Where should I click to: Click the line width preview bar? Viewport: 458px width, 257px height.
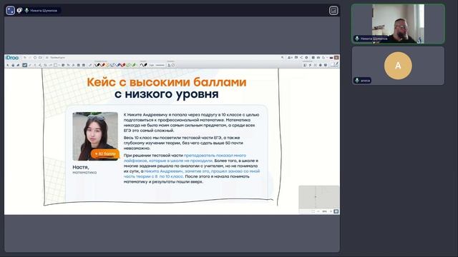pyautogui.click(x=160, y=65)
